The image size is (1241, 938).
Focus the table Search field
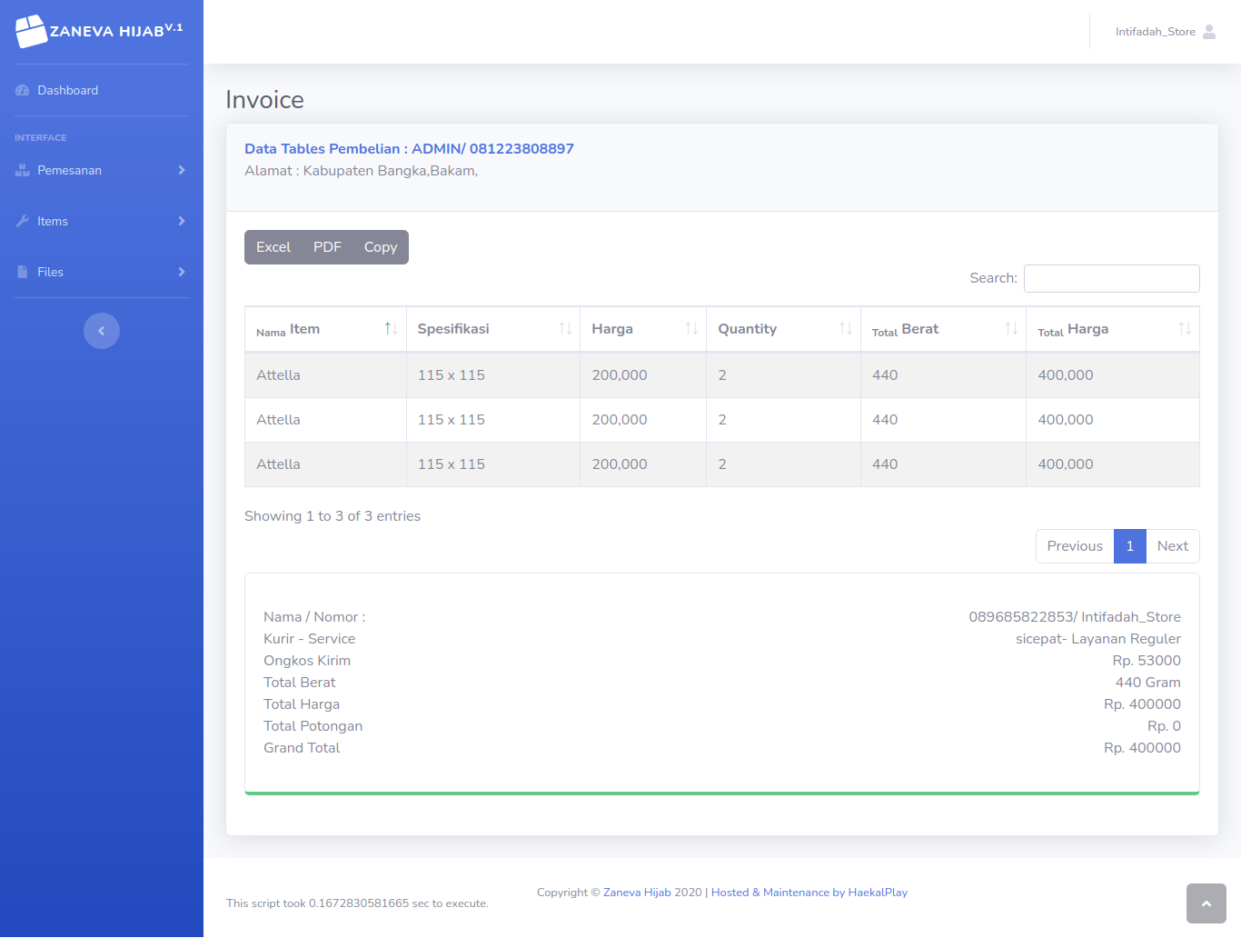click(1112, 278)
